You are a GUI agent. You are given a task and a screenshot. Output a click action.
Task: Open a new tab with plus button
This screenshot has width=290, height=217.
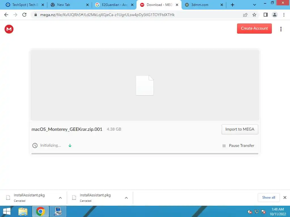[233, 5]
